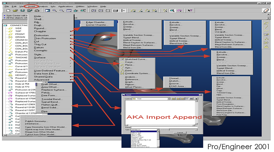
Task: Open the Insert menu
Action: (32, 6)
